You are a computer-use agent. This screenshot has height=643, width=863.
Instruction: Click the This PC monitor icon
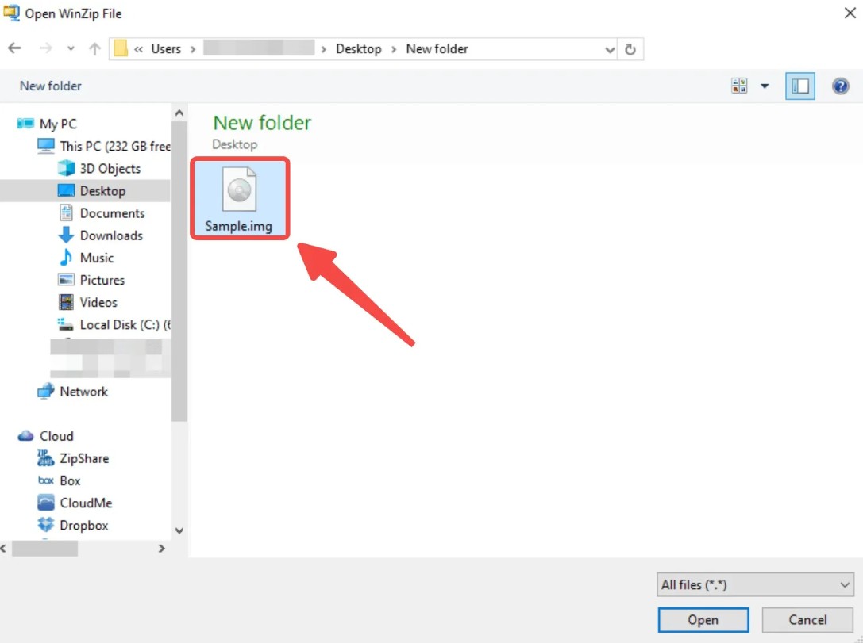(46, 146)
